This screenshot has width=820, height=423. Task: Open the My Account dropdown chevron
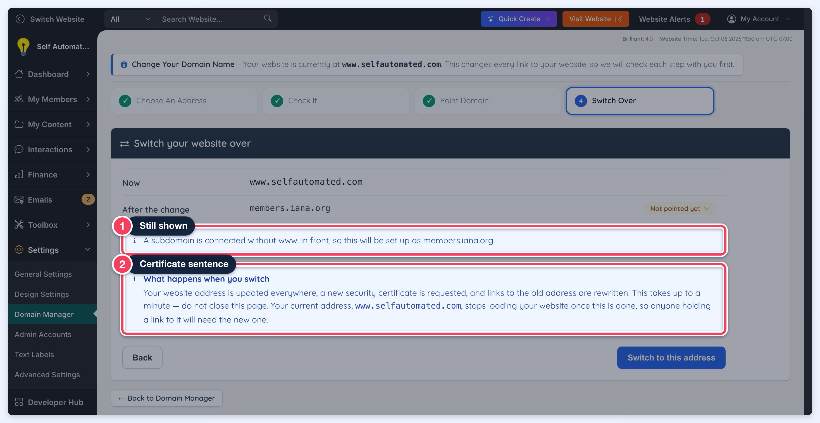[788, 19]
